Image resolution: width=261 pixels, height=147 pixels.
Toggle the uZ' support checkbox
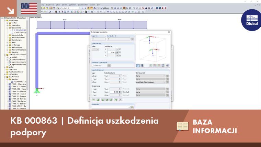[93, 82]
